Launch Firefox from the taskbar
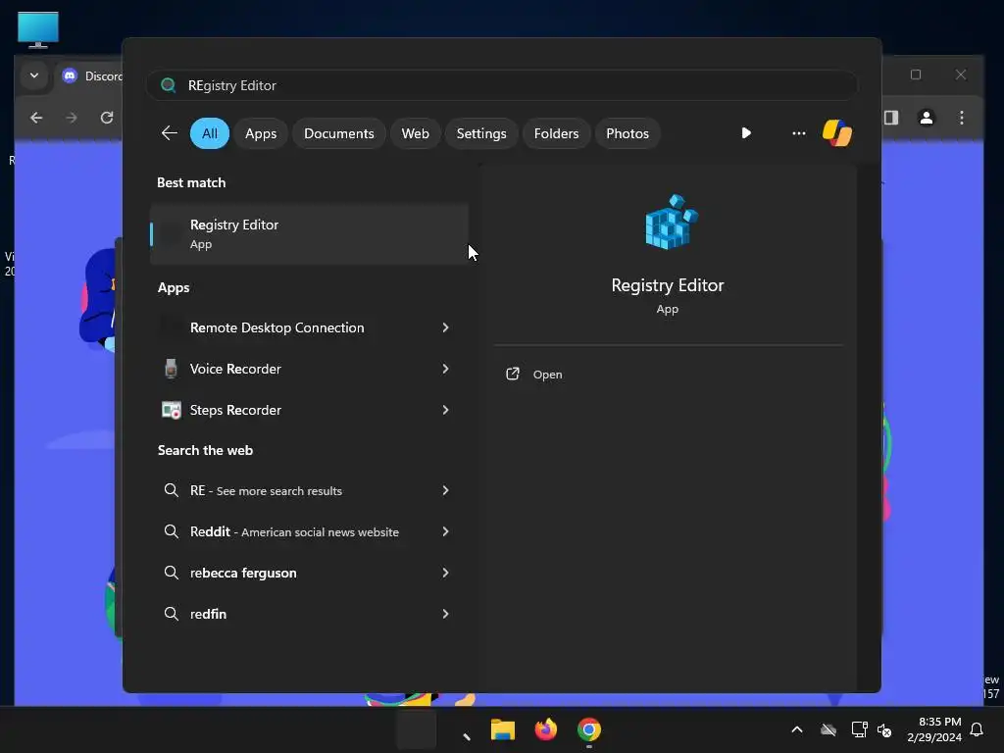This screenshot has height=753, width=1004. coord(545,729)
